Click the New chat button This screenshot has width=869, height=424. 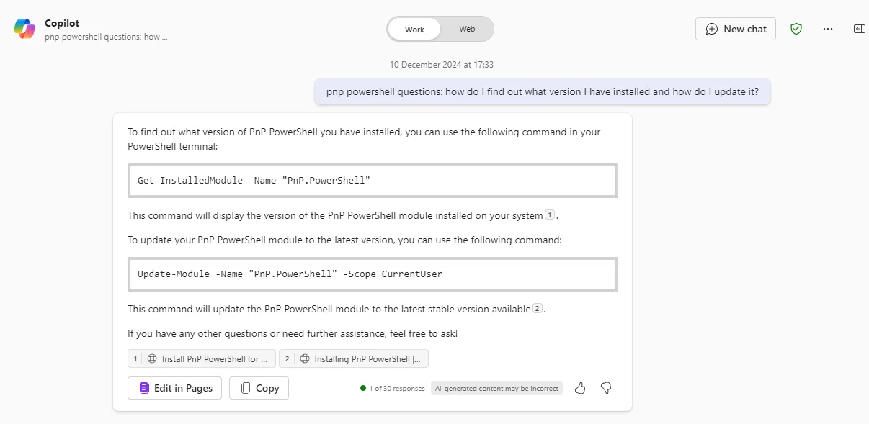(735, 29)
